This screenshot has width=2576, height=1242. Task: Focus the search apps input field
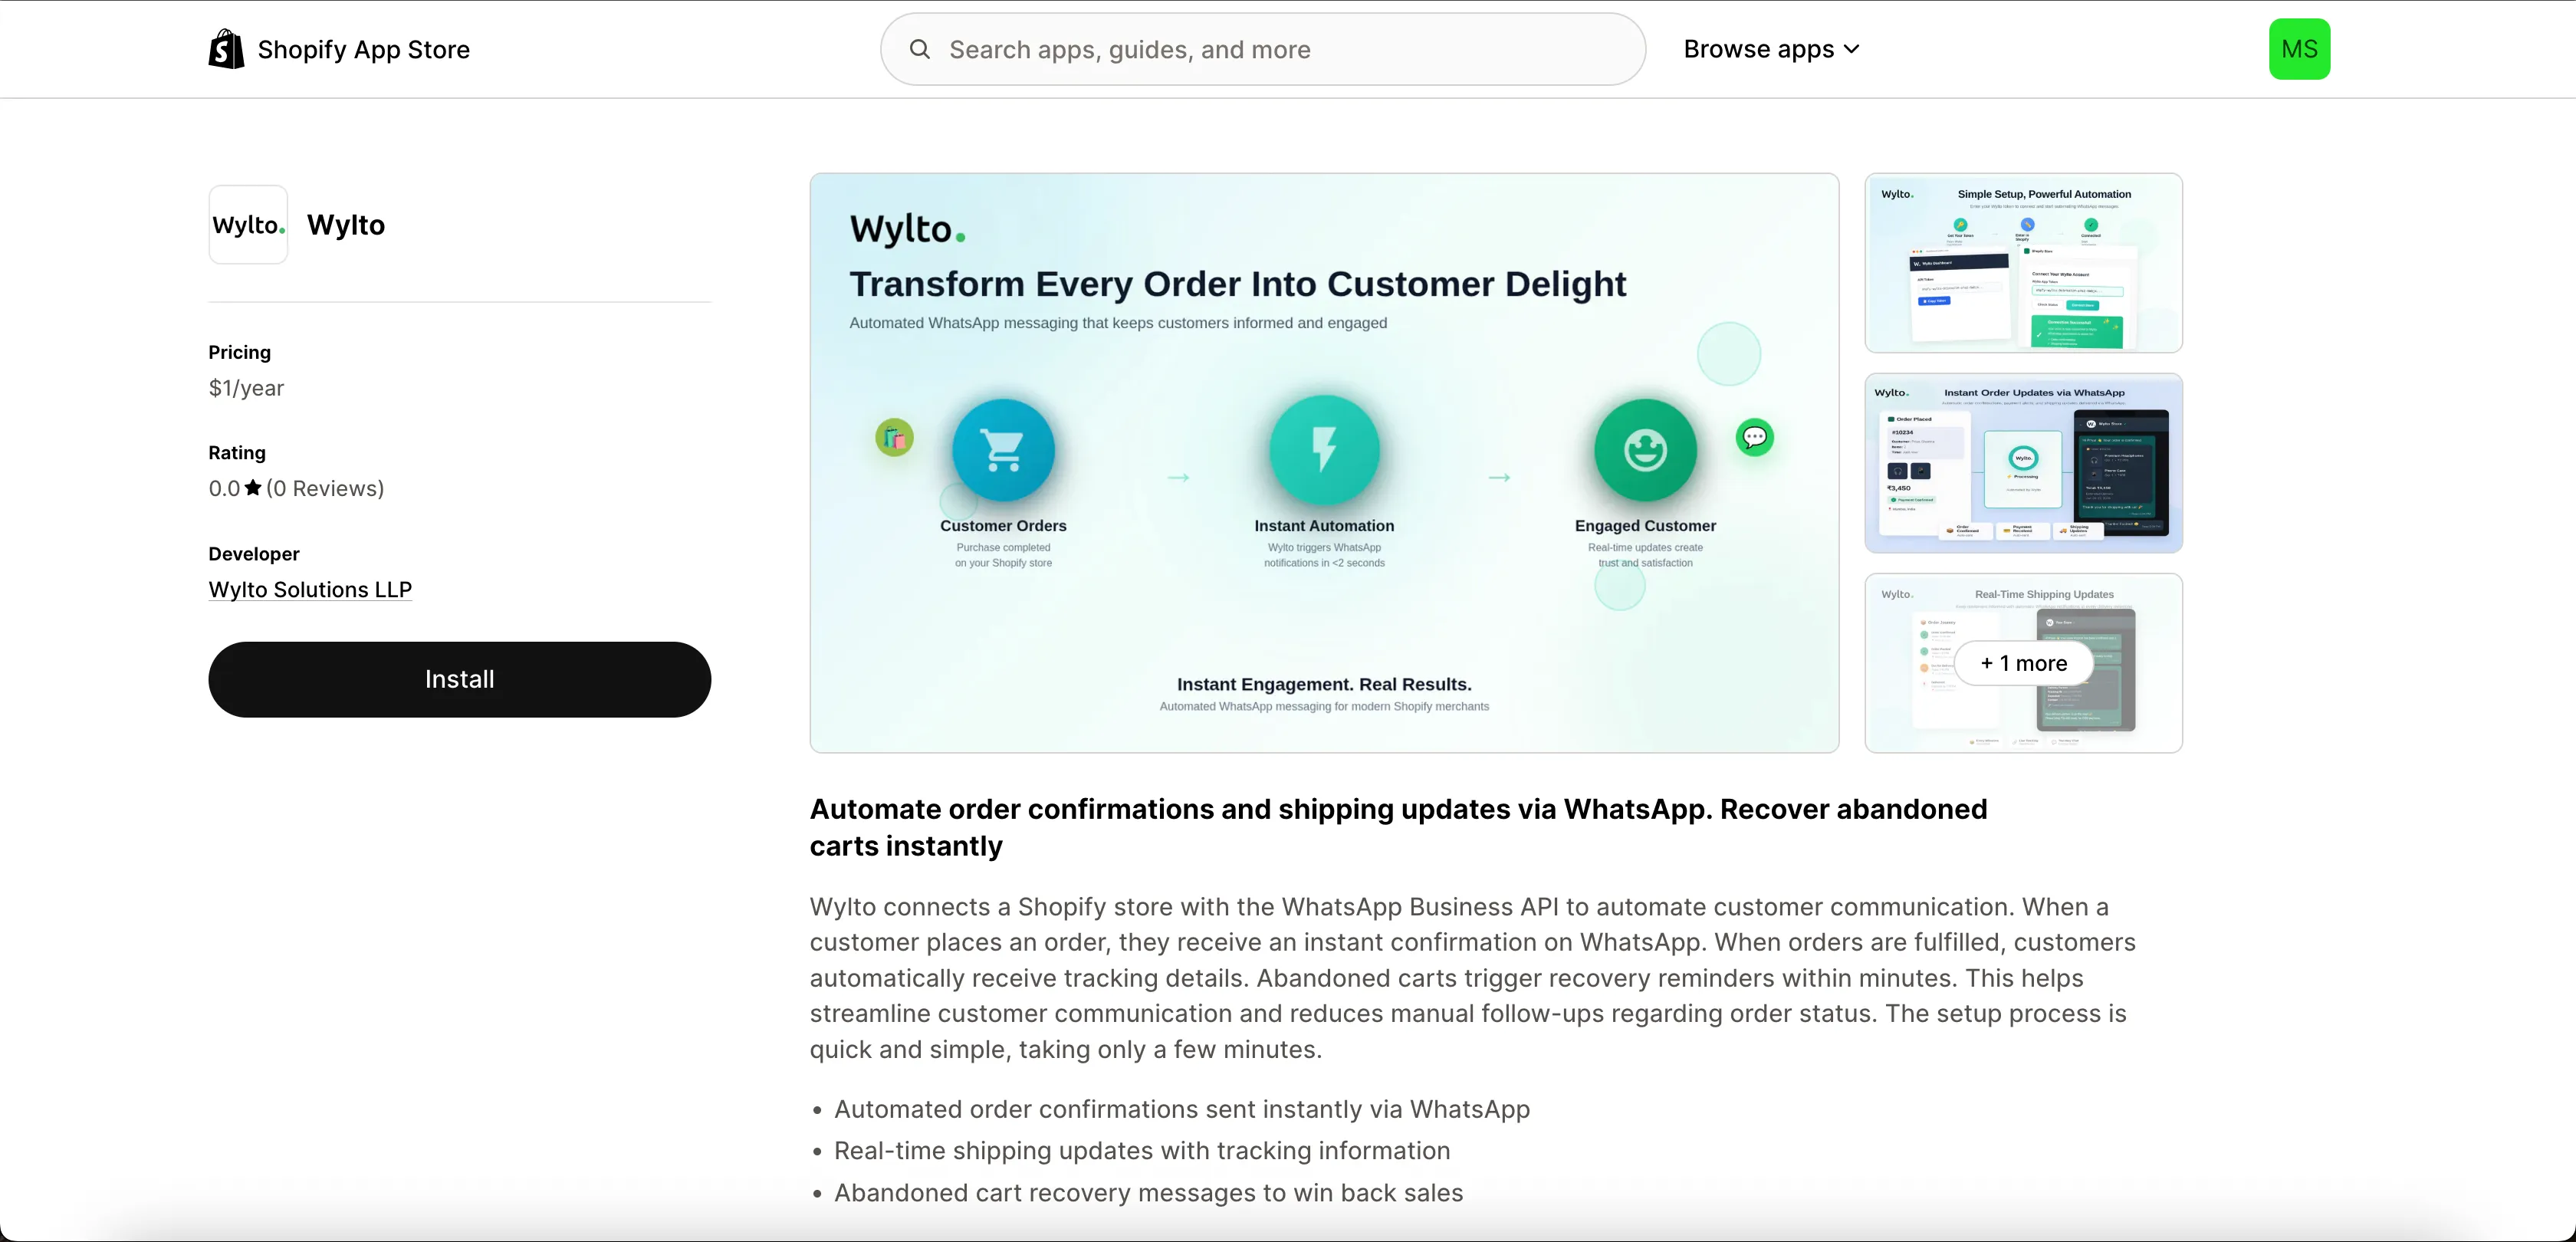1262,49
